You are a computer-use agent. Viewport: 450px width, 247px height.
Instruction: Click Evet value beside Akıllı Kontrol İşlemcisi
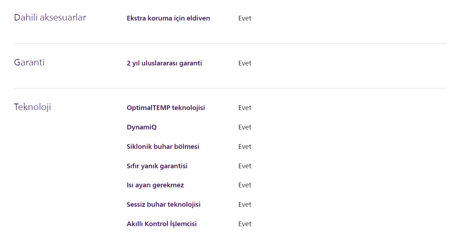245,224
